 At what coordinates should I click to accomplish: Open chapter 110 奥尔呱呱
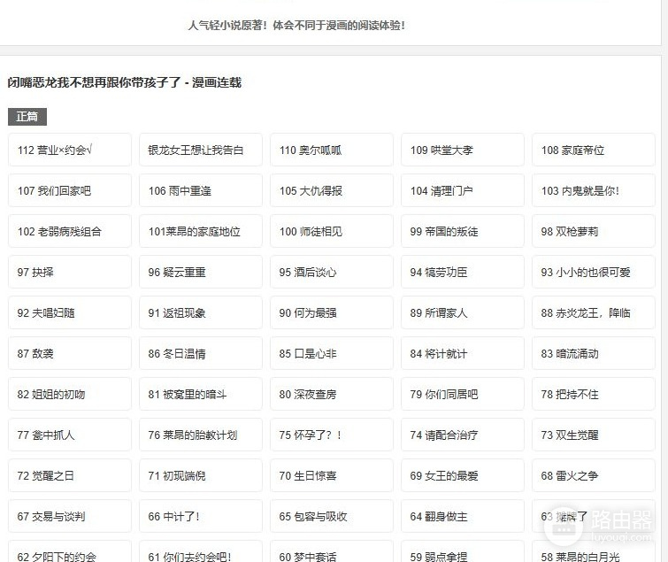coord(332,150)
